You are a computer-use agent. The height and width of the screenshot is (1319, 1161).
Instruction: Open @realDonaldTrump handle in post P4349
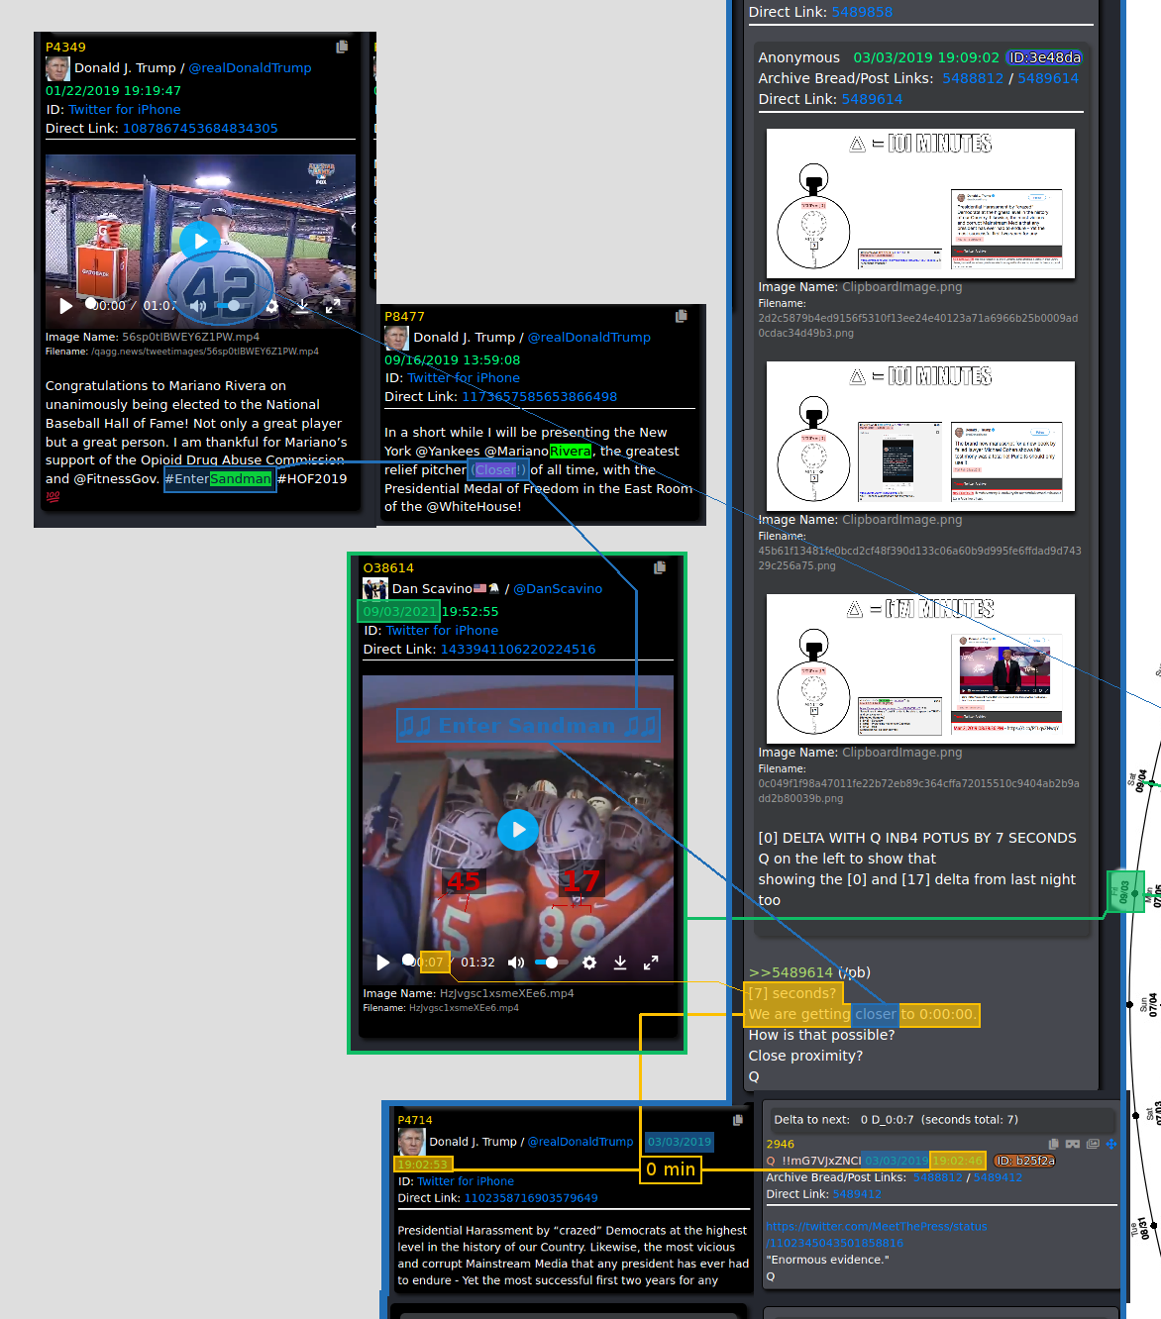250,67
